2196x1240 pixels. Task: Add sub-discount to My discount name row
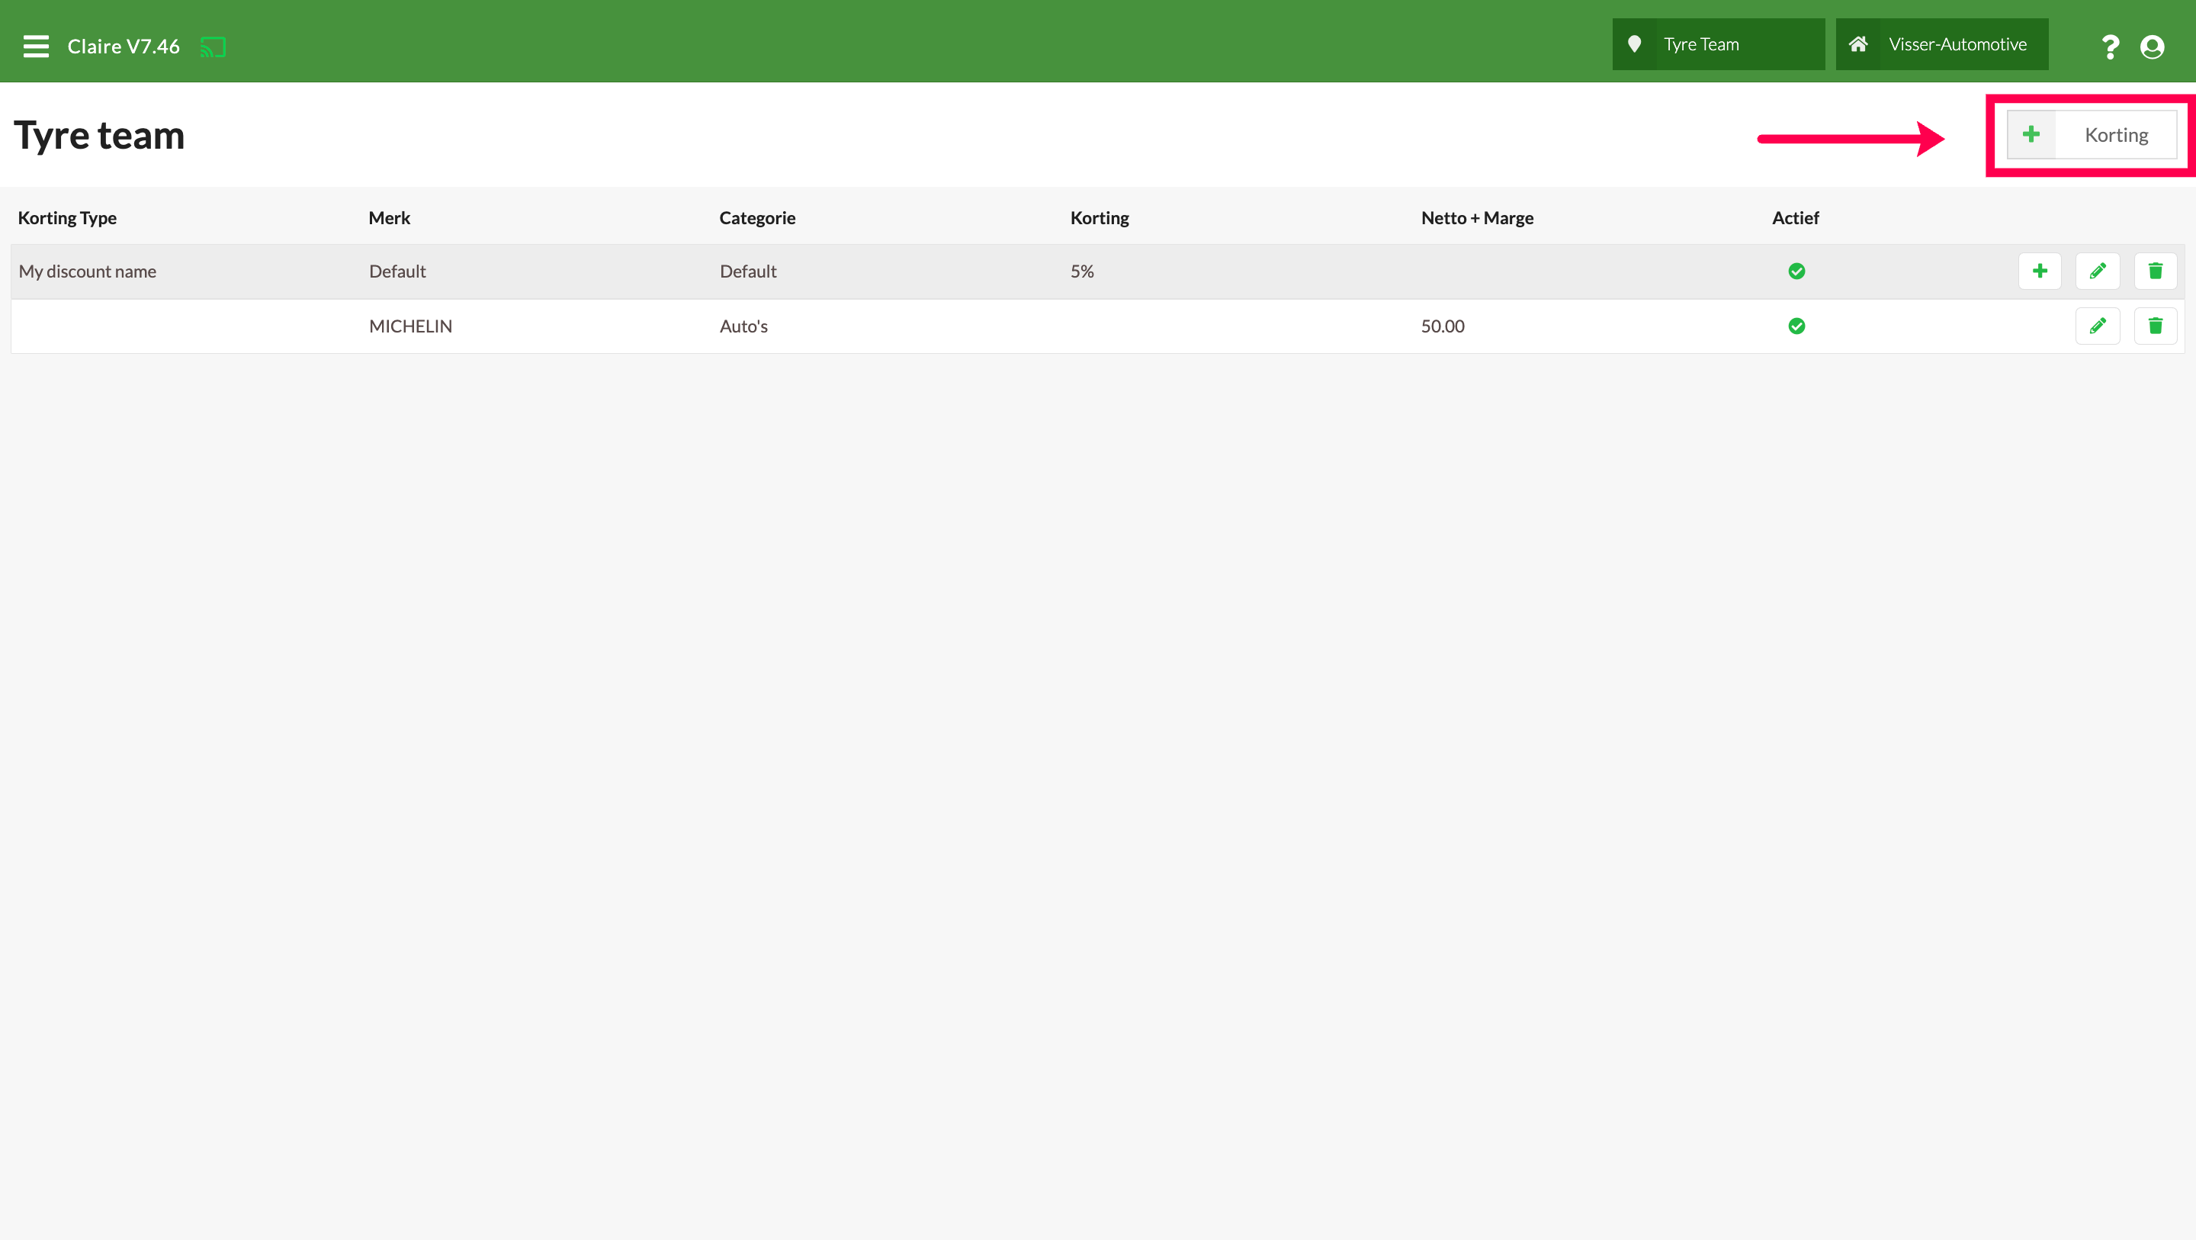(x=2040, y=271)
